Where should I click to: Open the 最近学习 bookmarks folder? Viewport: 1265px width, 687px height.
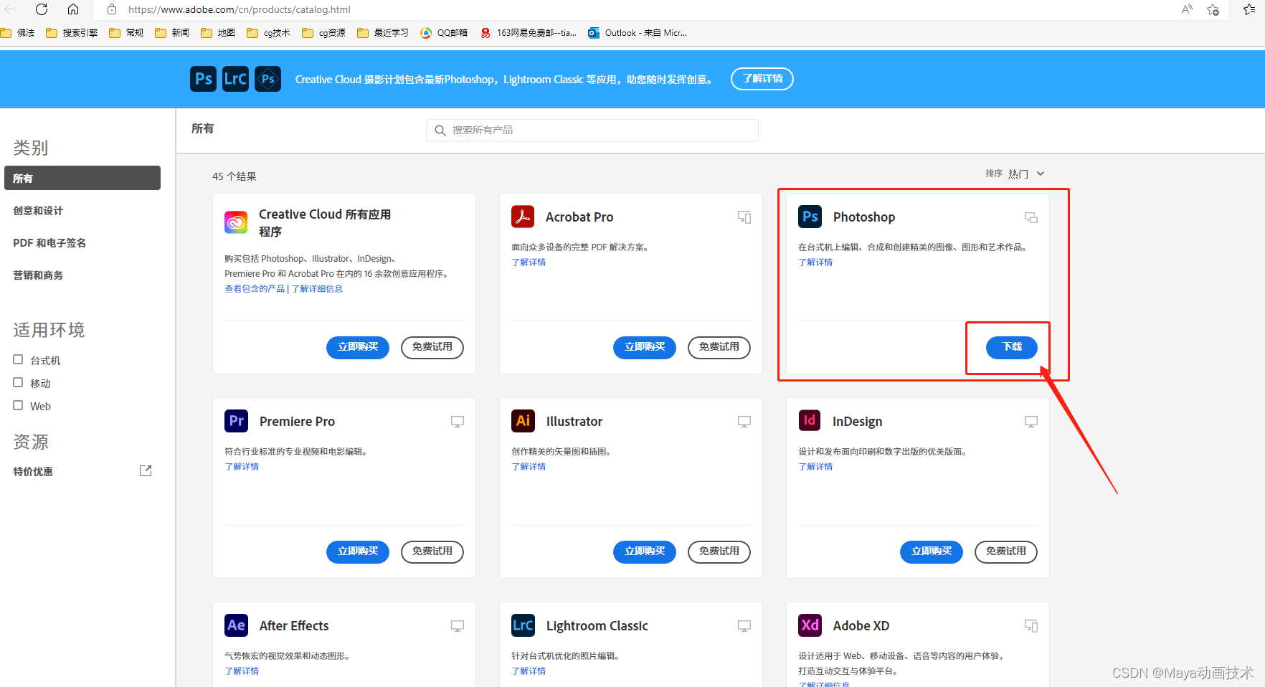pos(383,33)
